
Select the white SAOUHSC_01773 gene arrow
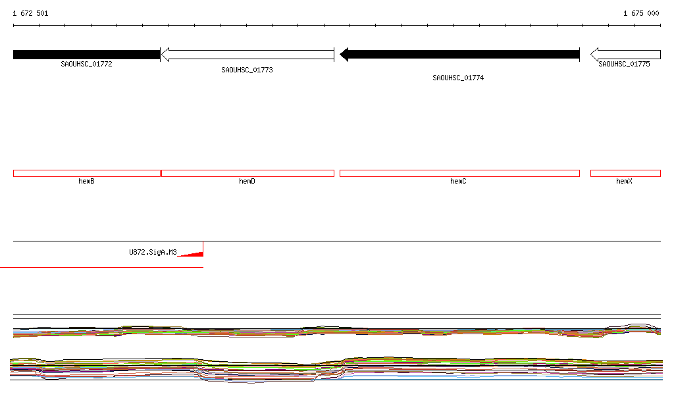247,55
